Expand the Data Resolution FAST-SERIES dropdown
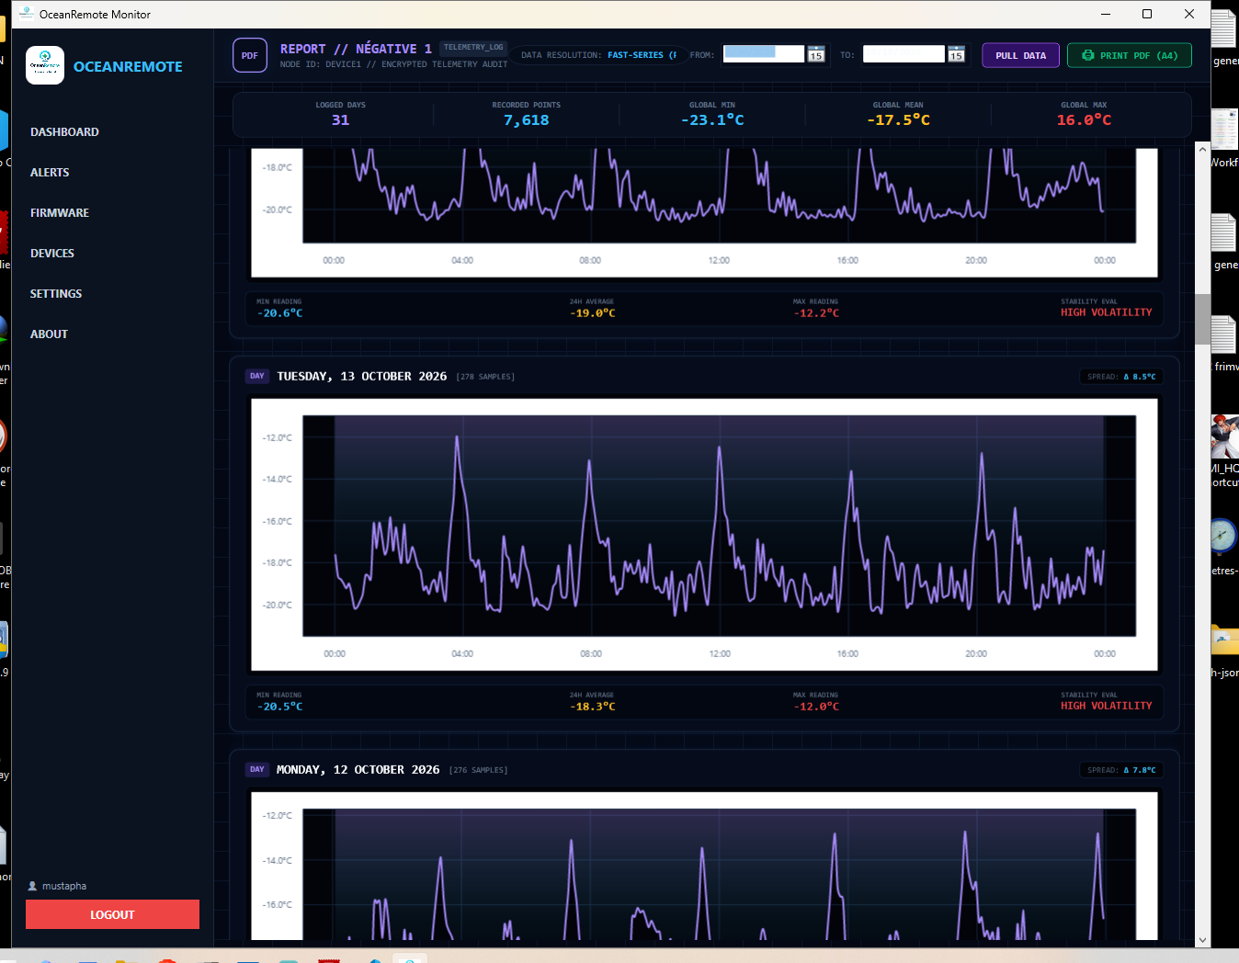 point(599,55)
